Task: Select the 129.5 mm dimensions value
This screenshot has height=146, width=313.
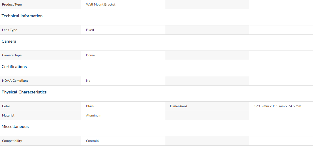Action: point(277,106)
